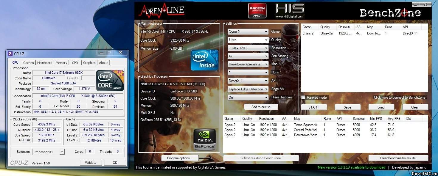The image size is (438, 176).
Task: Click the Avg FPS column header in results
Action: click(x=395, y=119)
